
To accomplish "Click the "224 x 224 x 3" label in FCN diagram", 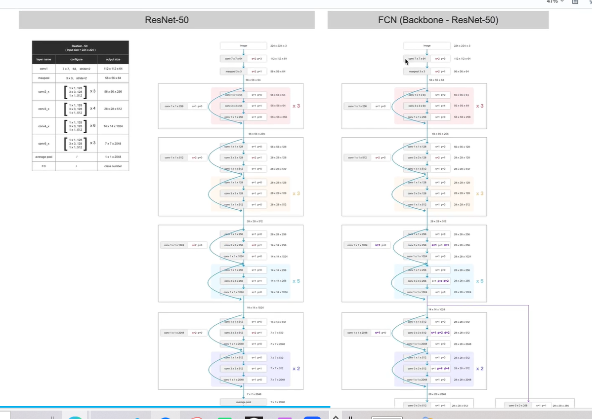I will (462, 45).
